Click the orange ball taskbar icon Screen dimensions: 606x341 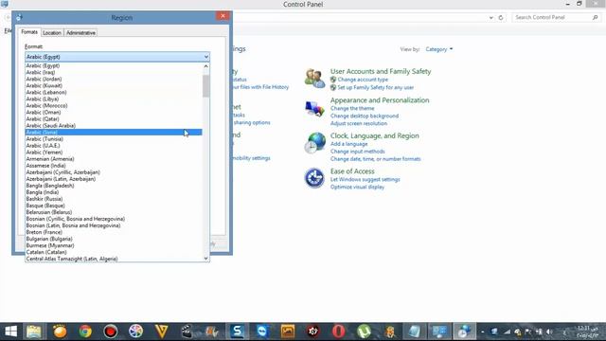(60, 332)
